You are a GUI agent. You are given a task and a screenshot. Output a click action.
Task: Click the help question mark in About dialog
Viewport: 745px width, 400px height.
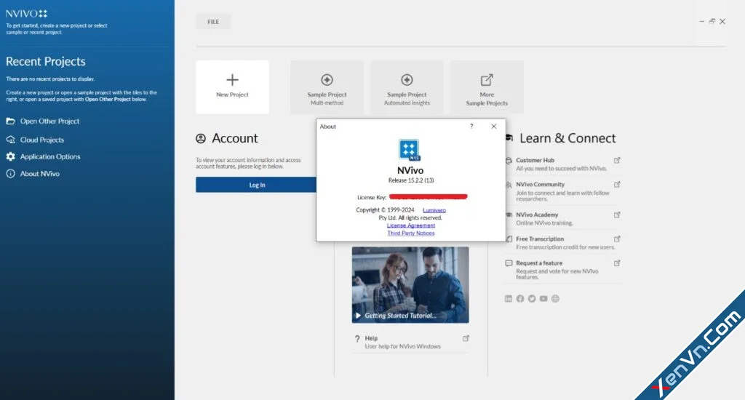click(x=471, y=127)
